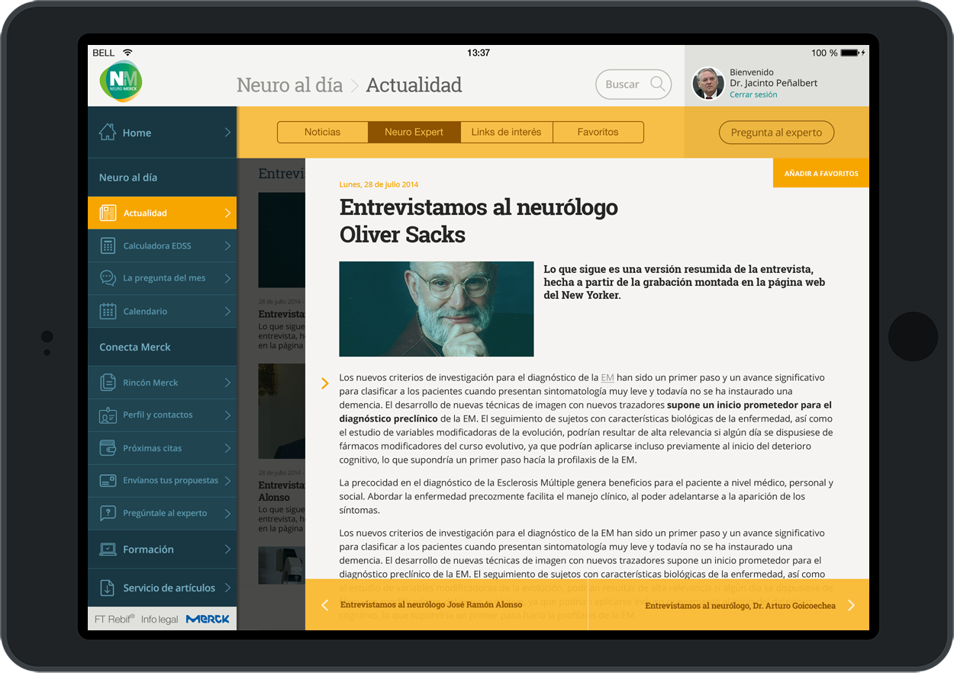954x673 pixels.
Task: Expand the Formación section chevron
Action: coord(227,549)
